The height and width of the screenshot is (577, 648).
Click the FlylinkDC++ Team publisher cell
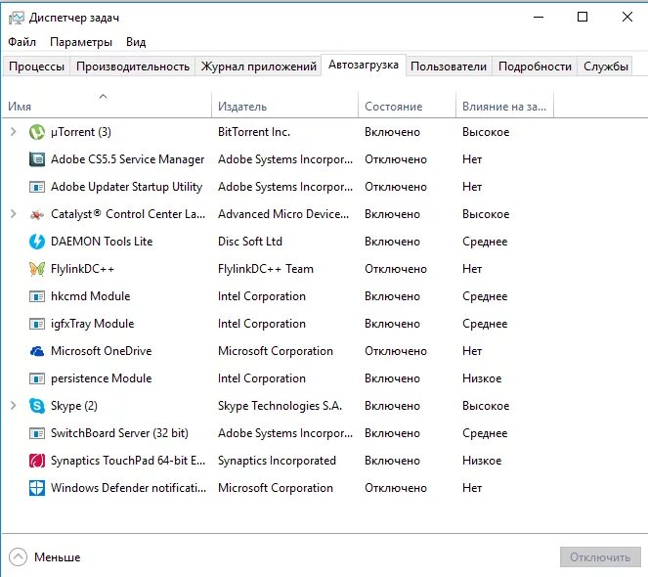[266, 269]
